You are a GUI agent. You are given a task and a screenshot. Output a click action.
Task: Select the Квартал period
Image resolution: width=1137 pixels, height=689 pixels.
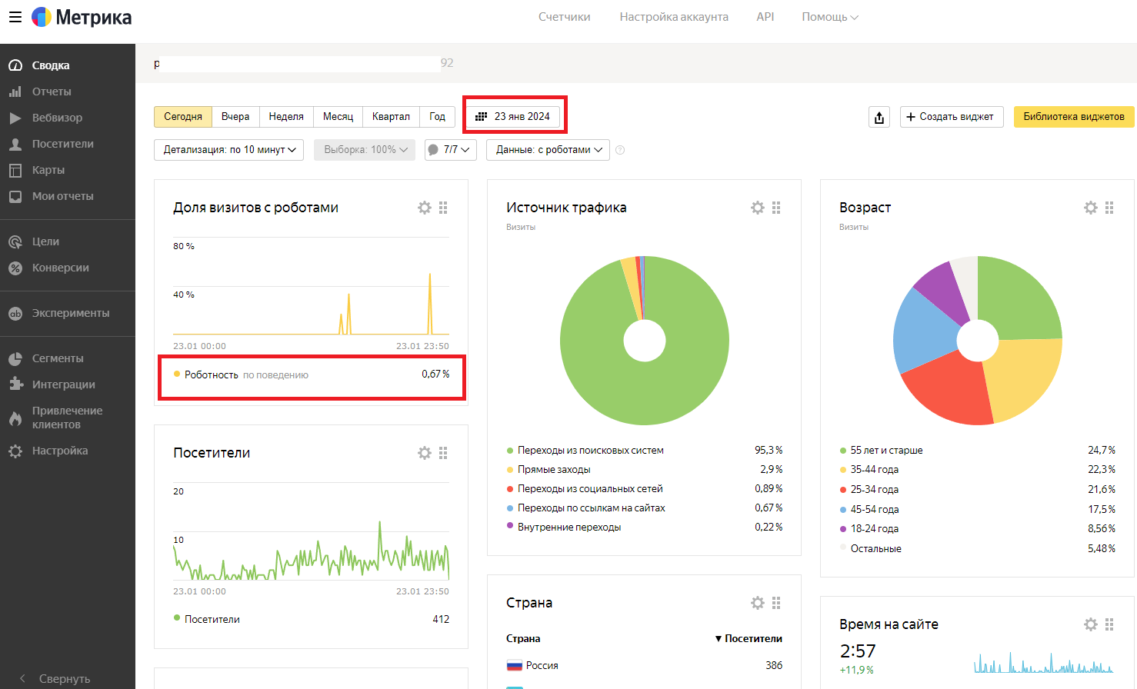(x=391, y=117)
